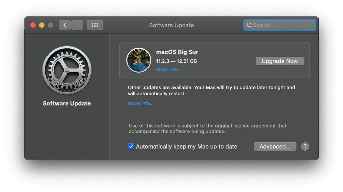
Task: Open More info… about other updates
Action: pyautogui.click(x=141, y=103)
